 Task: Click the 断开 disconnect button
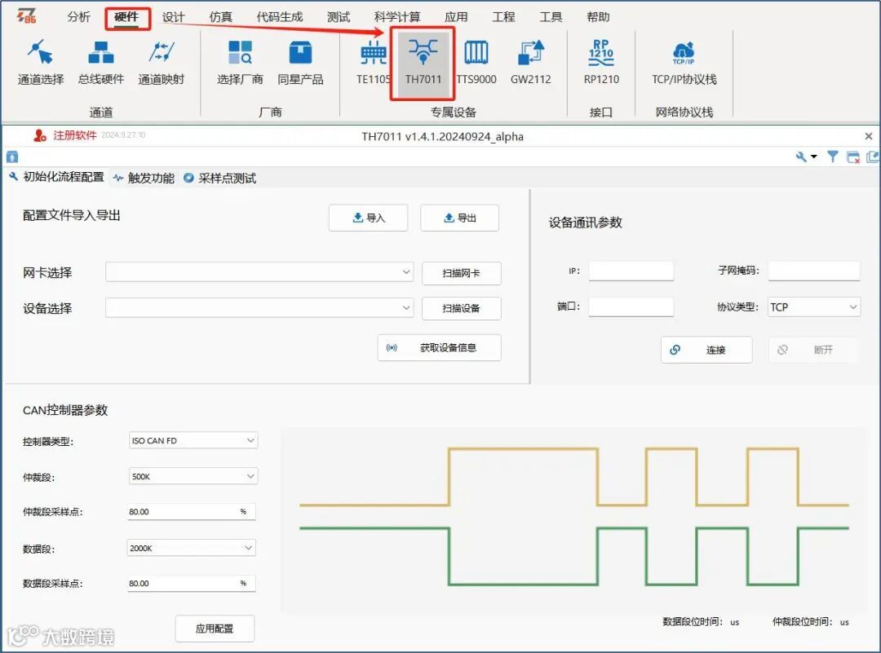coord(813,350)
